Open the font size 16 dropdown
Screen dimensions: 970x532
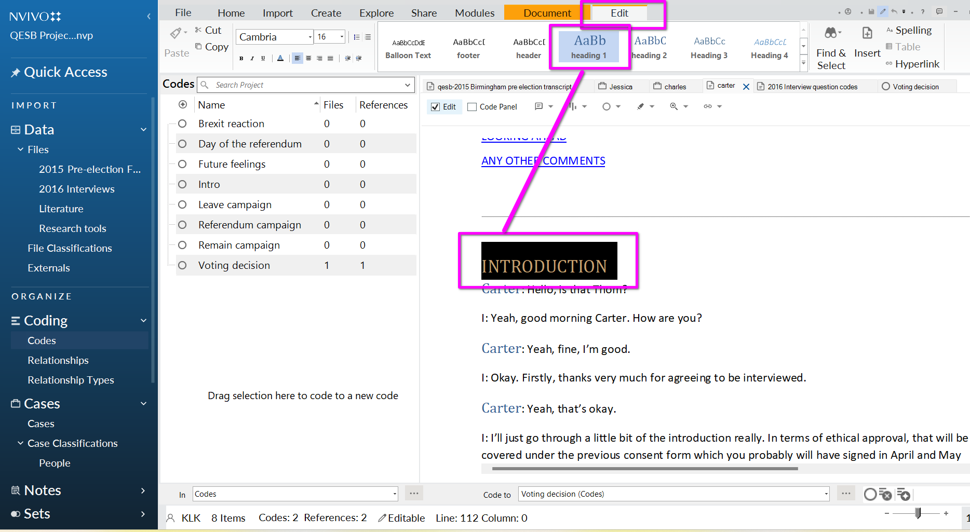click(342, 37)
